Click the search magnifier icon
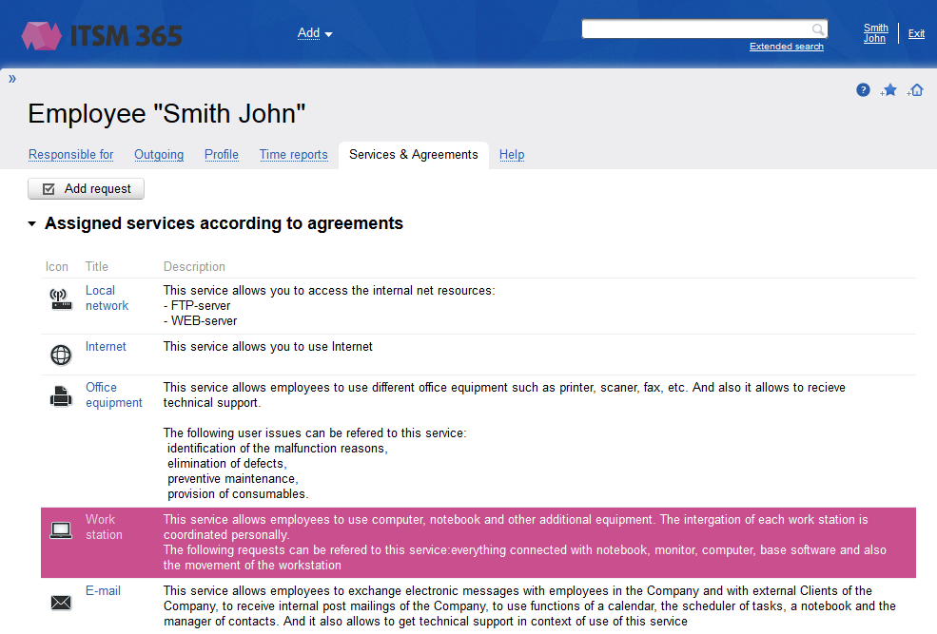The image size is (937, 634). tap(817, 29)
